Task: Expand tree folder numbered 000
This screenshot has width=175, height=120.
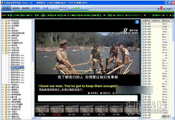Action: click(x=3, y=21)
